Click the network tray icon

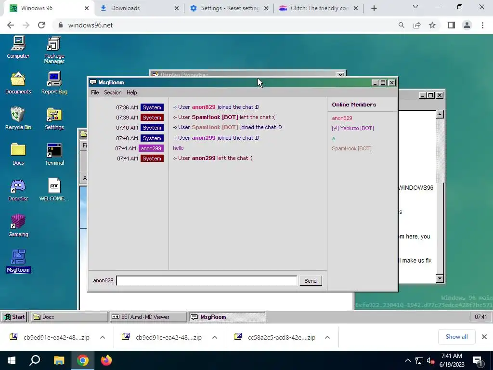click(x=419, y=360)
